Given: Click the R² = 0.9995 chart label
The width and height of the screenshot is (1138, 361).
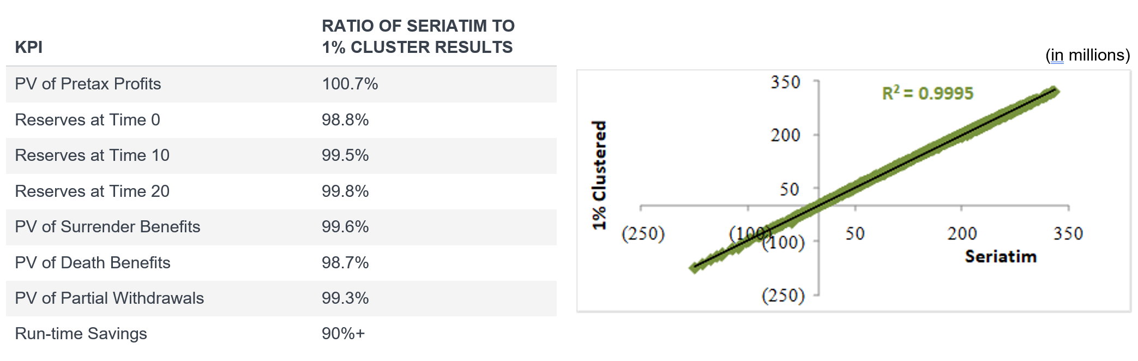Looking at the screenshot, I should coord(928,93).
